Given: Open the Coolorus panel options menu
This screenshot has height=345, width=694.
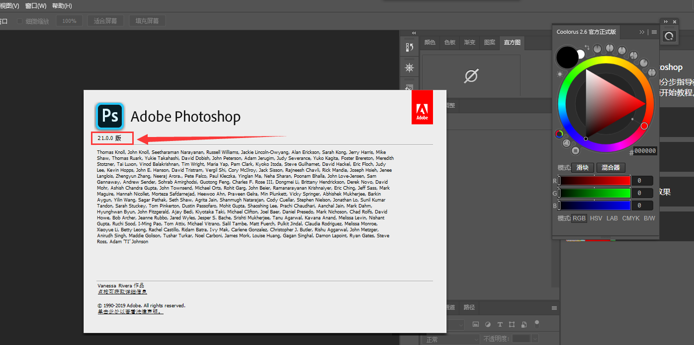Looking at the screenshot, I should tap(654, 32).
